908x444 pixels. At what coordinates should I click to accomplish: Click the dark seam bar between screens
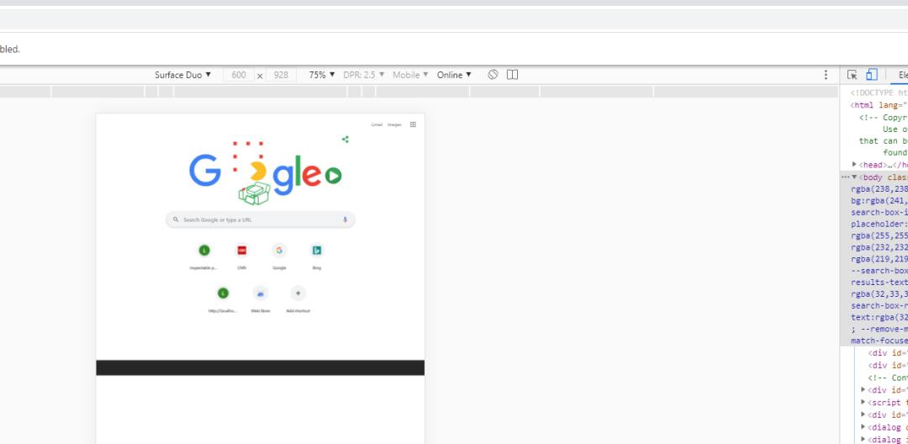(260, 367)
